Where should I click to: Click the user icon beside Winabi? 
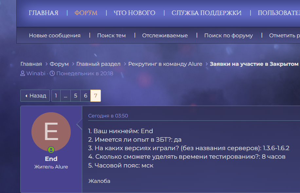pyautogui.click(x=23, y=73)
